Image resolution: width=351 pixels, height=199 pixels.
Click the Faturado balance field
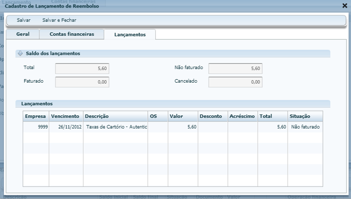click(82, 82)
